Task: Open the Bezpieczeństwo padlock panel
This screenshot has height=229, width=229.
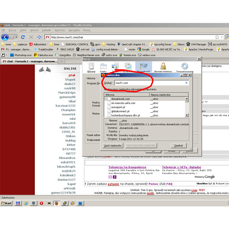Action: [x=163, y=67]
